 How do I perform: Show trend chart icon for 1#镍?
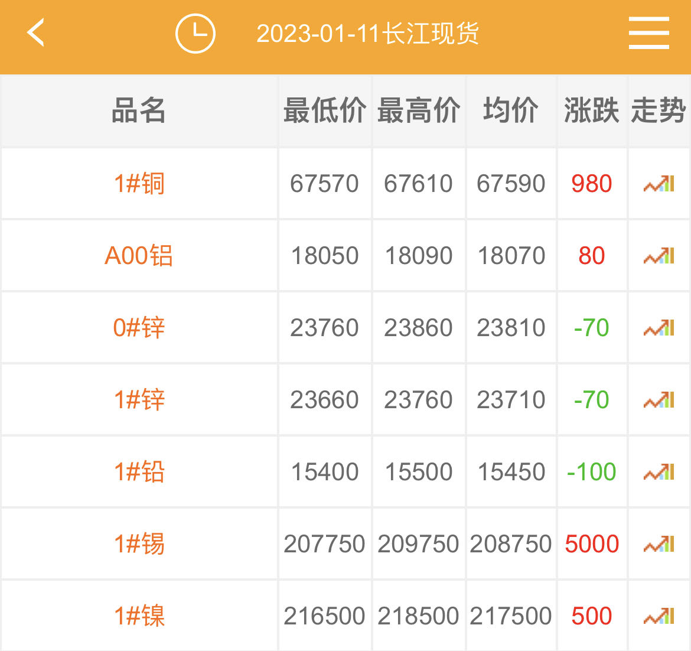(659, 616)
